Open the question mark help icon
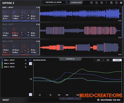 [x=116, y=3]
